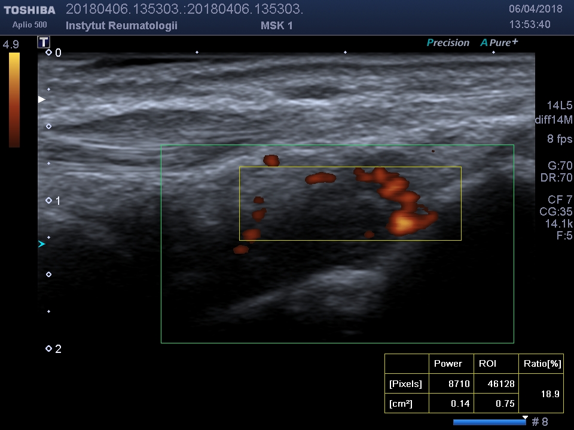The height and width of the screenshot is (430, 574).
Task: Click the G:70 gain parameter
Action: 560,165
